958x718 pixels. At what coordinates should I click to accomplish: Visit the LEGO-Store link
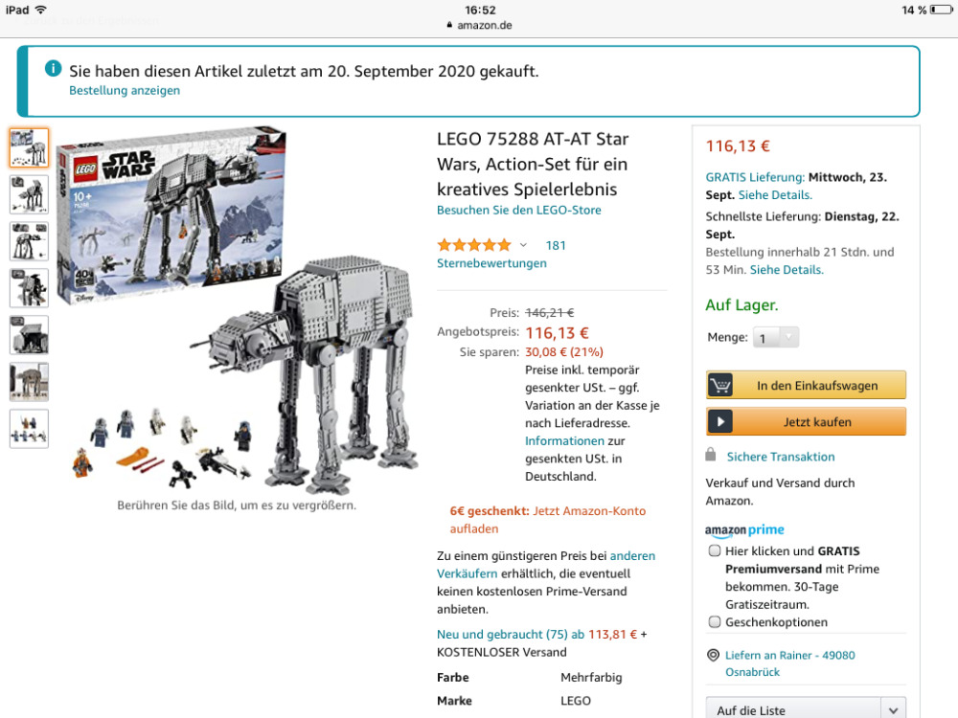518,210
